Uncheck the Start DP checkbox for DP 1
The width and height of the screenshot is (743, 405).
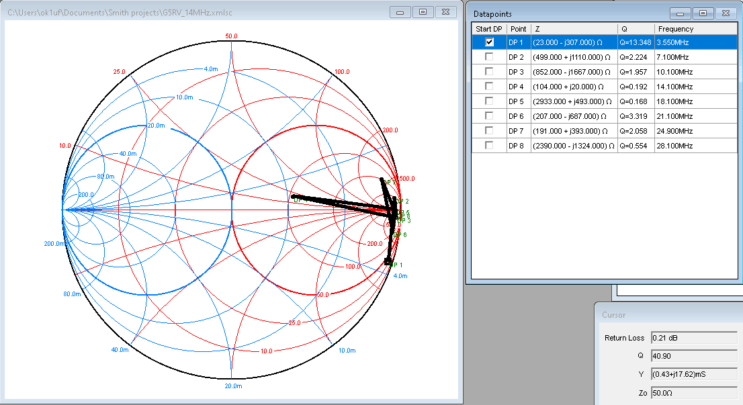click(489, 42)
